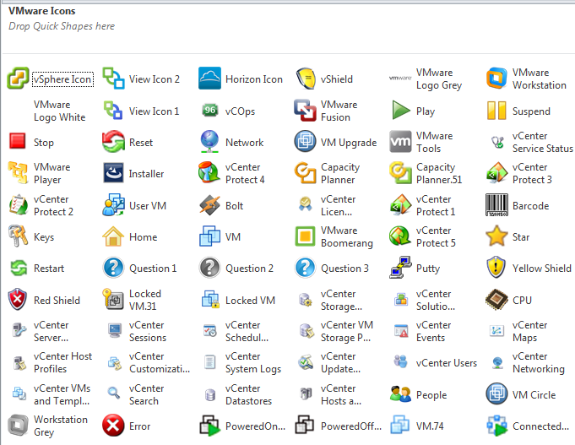The image size is (575, 445).
Task: Choose the vCenter Protect 3 icon
Action: coord(496,173)
